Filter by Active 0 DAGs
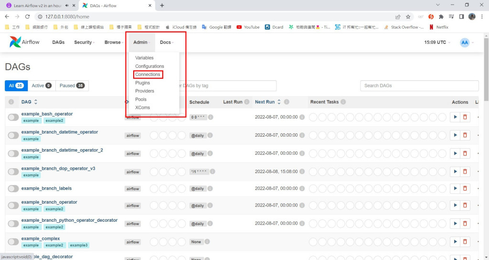Image resolution: width=489 pixels, height=260 pixels. coord(42,86)
